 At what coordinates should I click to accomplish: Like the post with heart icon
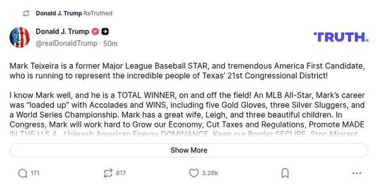coord(193,173)
